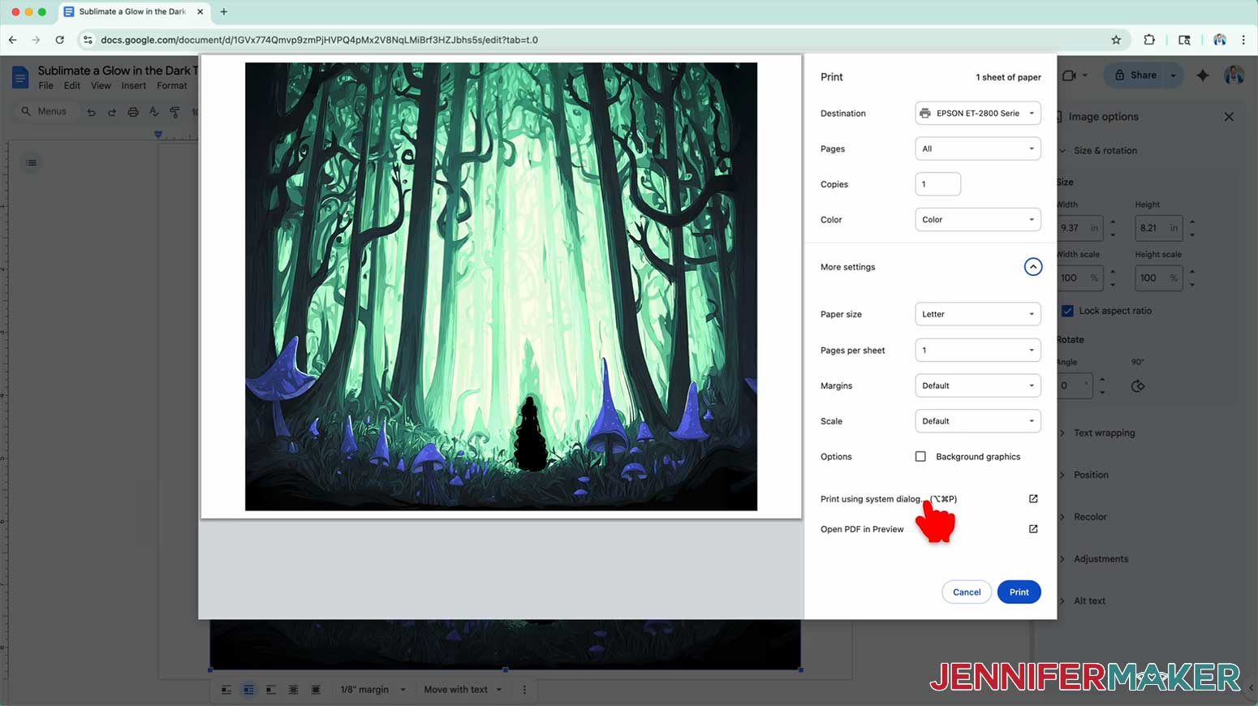Click the Gemini sparkle icon

1203,75
